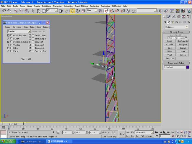Enable the Grid Lines snap checkbox

[33, 35]
